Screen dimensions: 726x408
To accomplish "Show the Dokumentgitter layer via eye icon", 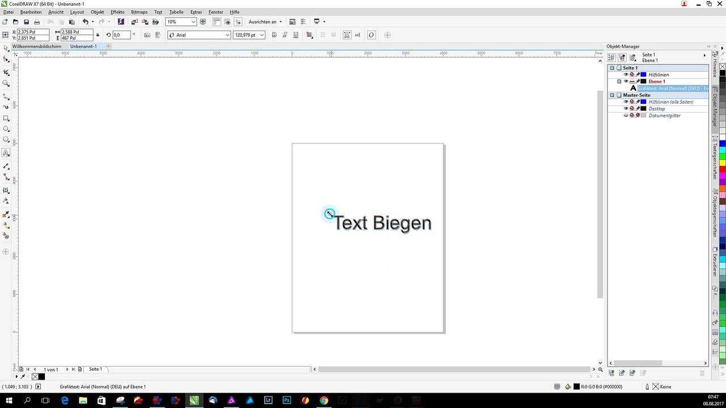I will tap(626, 115).
